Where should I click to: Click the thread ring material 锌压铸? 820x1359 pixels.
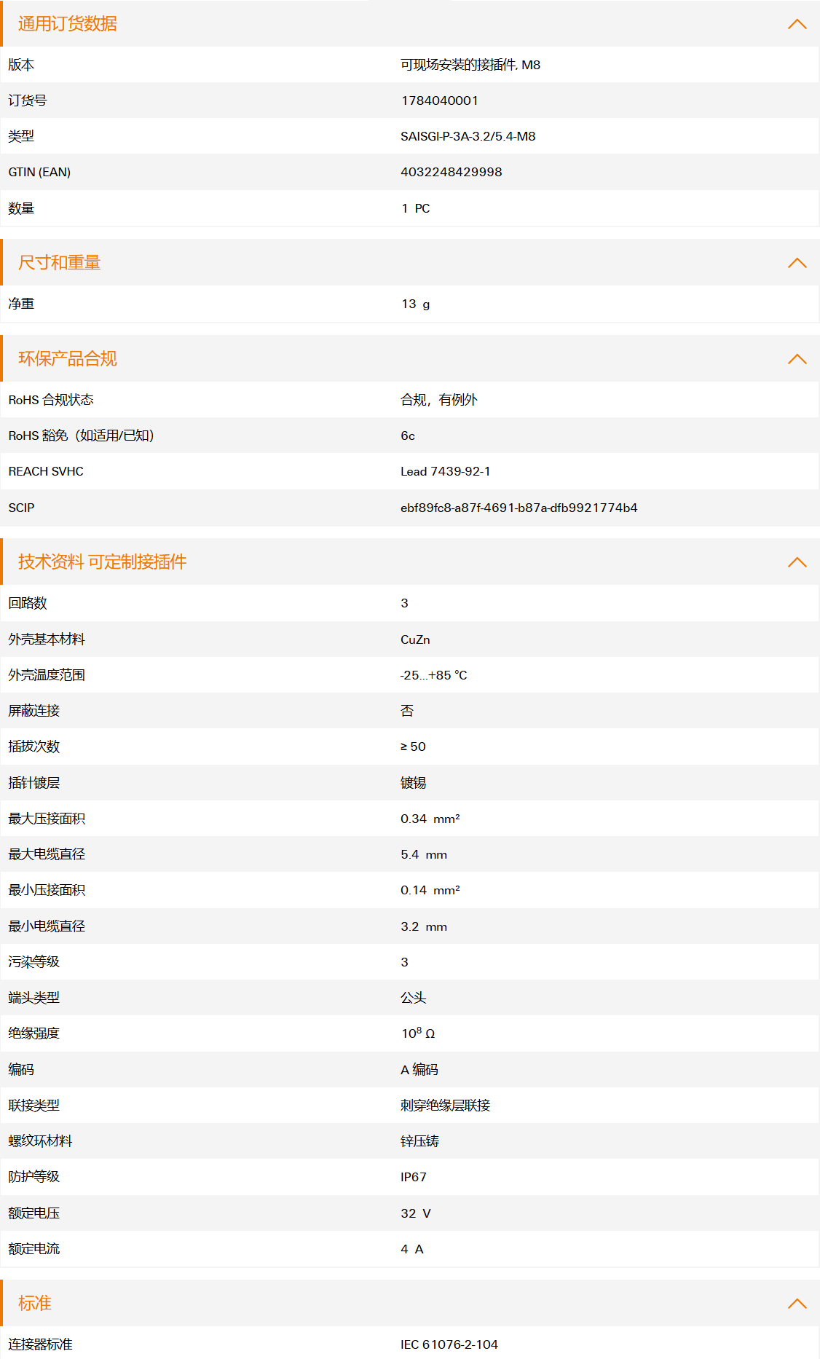[420, 1141]
